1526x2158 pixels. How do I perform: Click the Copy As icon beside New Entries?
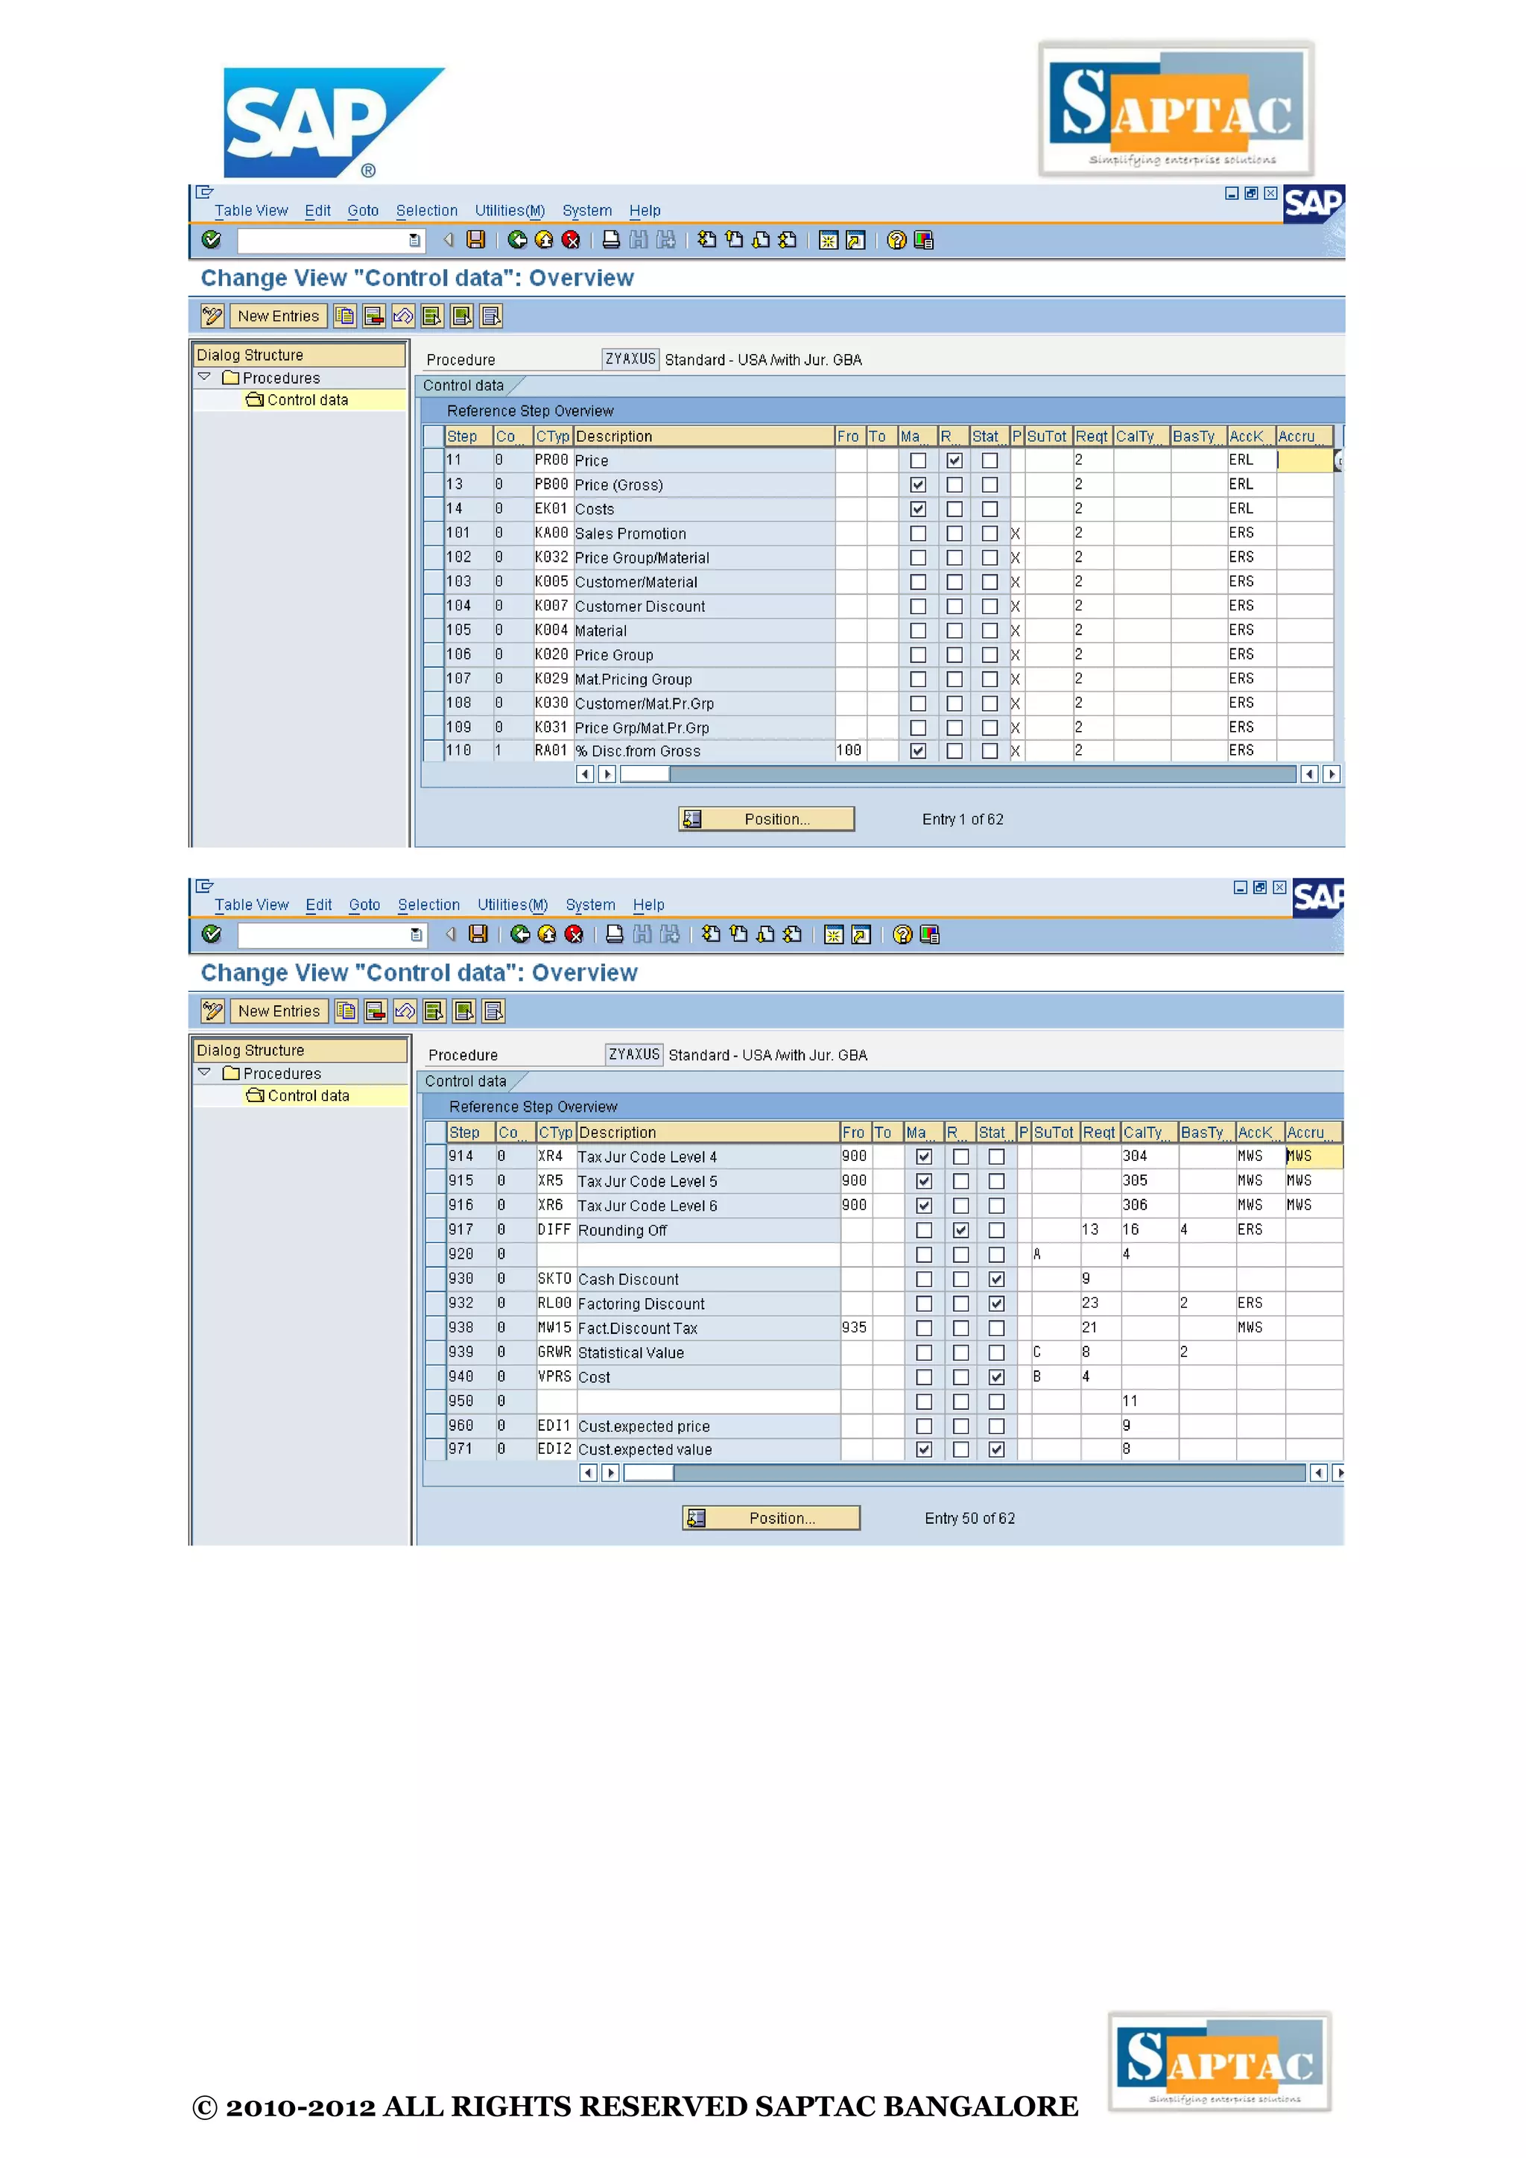(345, 316)
